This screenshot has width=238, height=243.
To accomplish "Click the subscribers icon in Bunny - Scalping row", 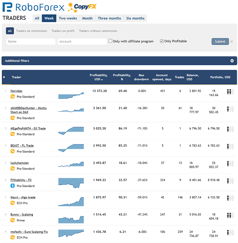I will 230,216.
